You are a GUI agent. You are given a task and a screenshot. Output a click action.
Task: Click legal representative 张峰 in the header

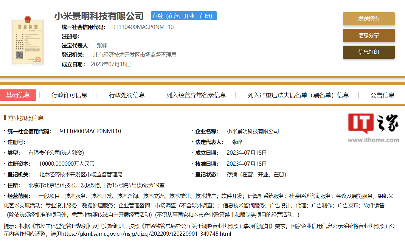point(102,46)
